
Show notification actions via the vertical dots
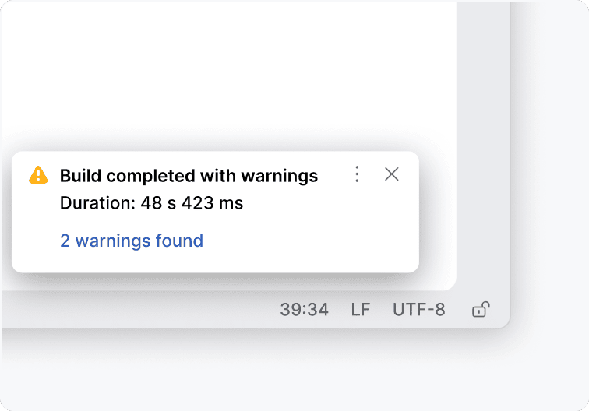357,174
